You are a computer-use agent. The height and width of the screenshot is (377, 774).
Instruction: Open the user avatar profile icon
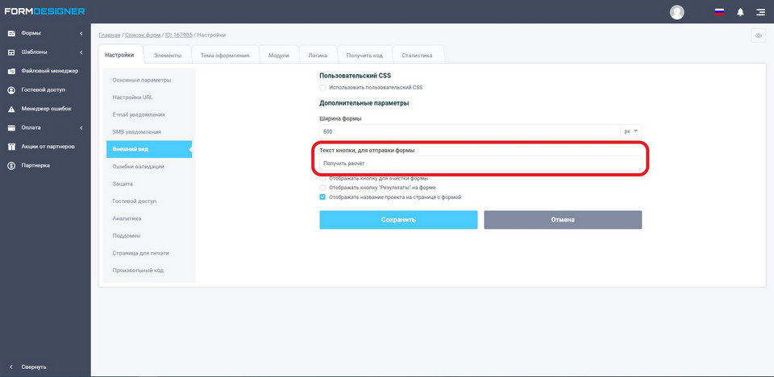click(677, 12)
